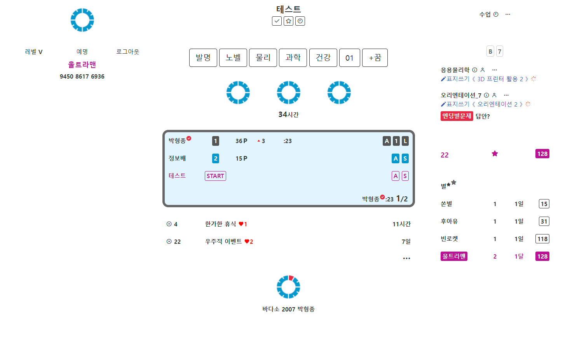This screenshot has width=577, height=341.
Task: Show more posts via ellipsis under 7일
Action: click(406, 258)
